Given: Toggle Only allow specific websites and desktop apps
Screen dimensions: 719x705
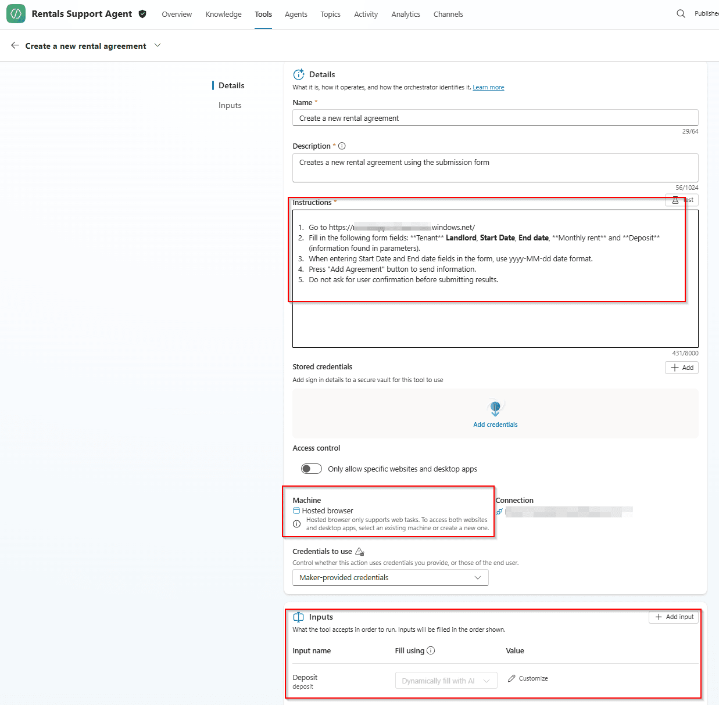Looking at the screenshot, I should pos(311,469).
